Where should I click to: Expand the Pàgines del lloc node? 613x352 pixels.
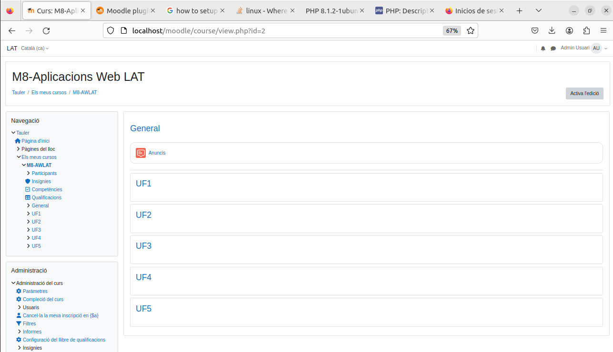click(x=19, y=149)
